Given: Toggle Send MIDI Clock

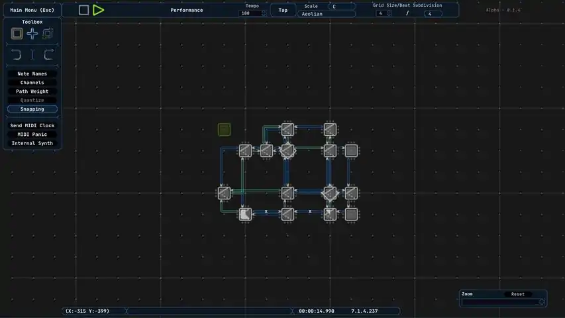Looking at the screenshot, I should pyautogui.click(x=32, y=125).
